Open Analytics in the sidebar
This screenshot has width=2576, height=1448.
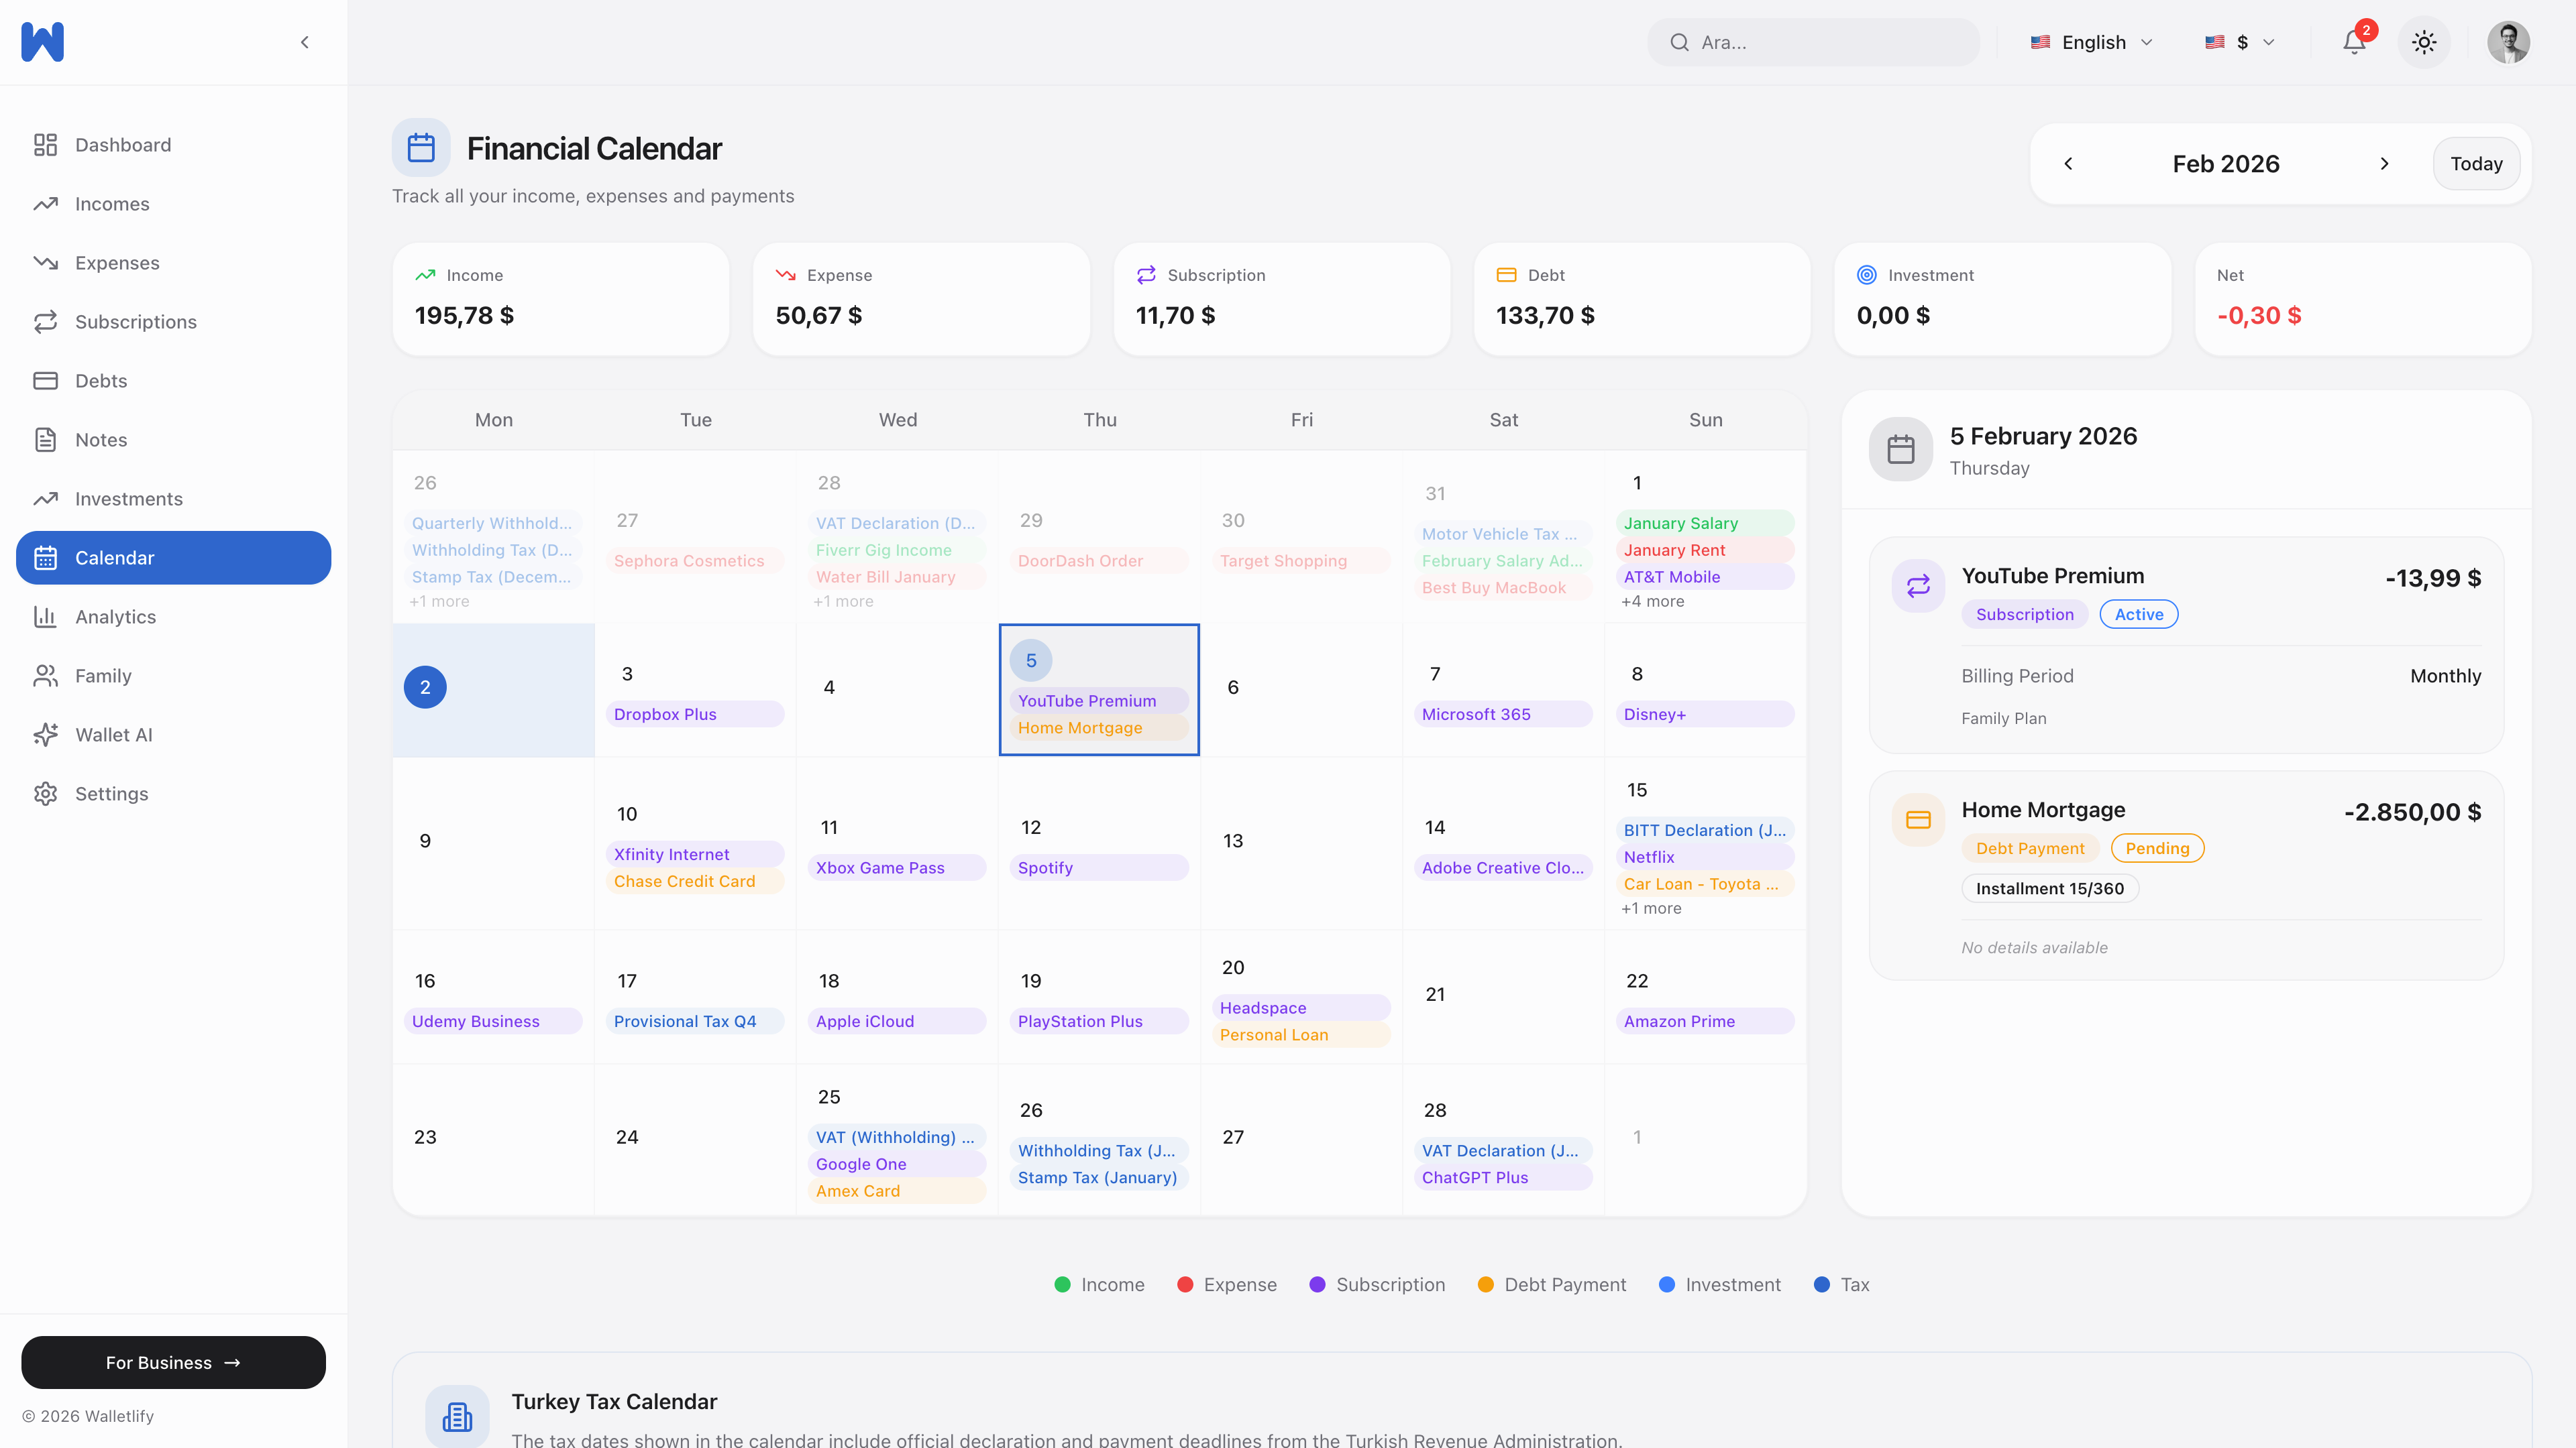point(115,617)
